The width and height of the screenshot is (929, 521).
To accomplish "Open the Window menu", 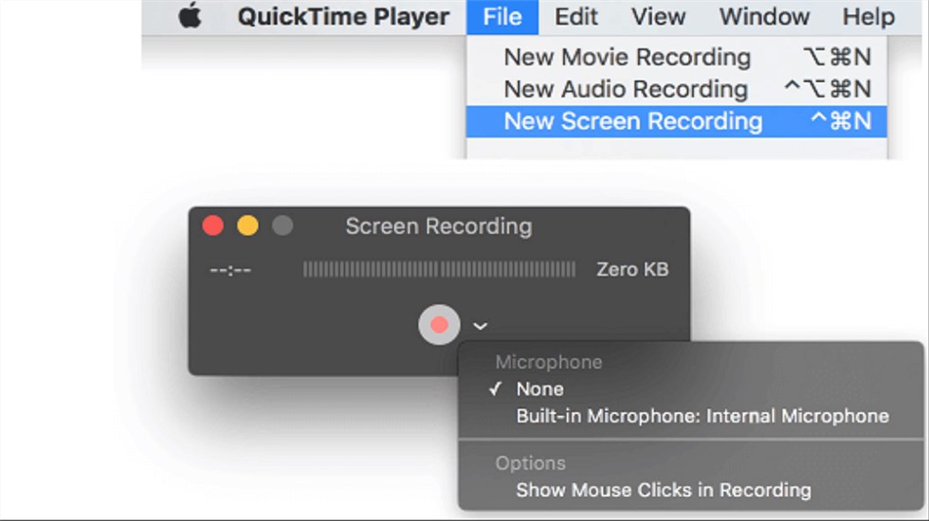I will [x=764, y=17].
